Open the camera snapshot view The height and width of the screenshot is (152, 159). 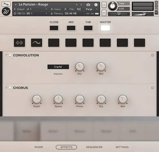click(x=88, y=5)
